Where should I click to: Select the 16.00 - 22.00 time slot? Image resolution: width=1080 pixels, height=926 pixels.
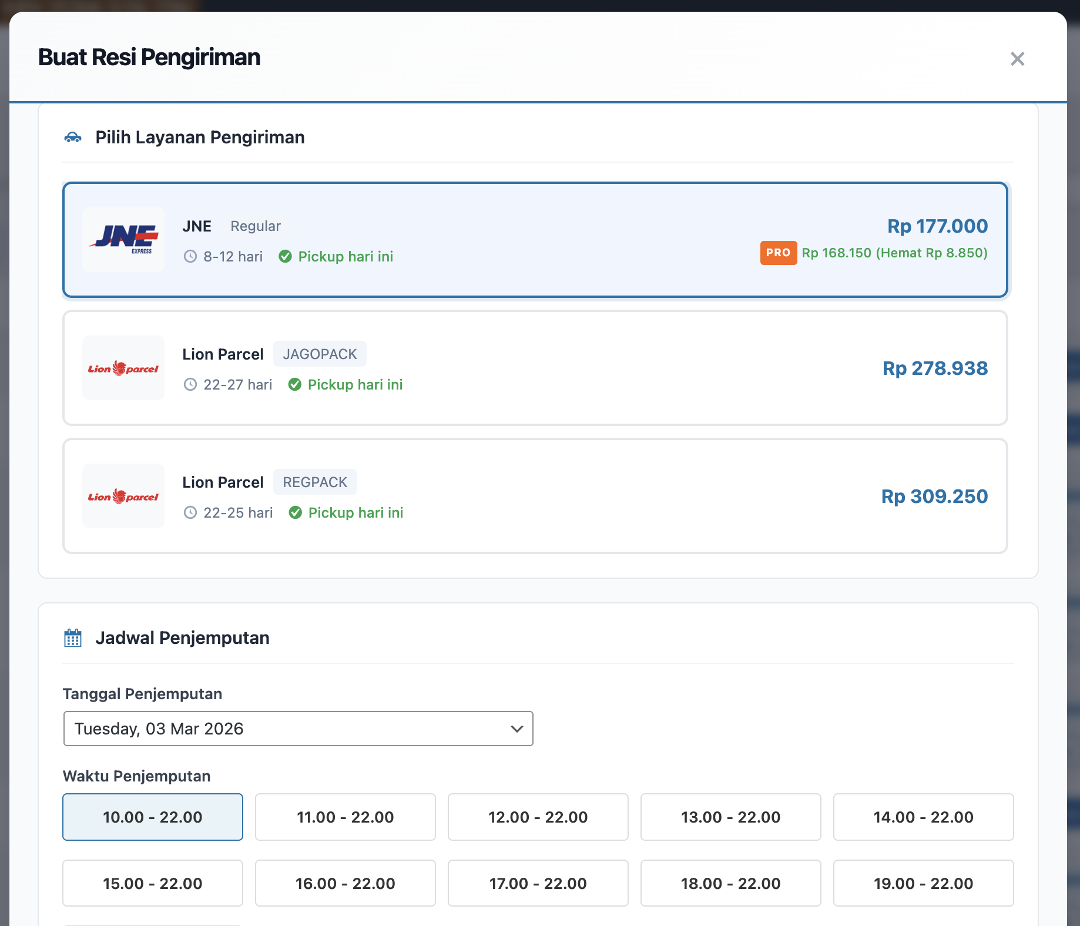coord(346,883)
